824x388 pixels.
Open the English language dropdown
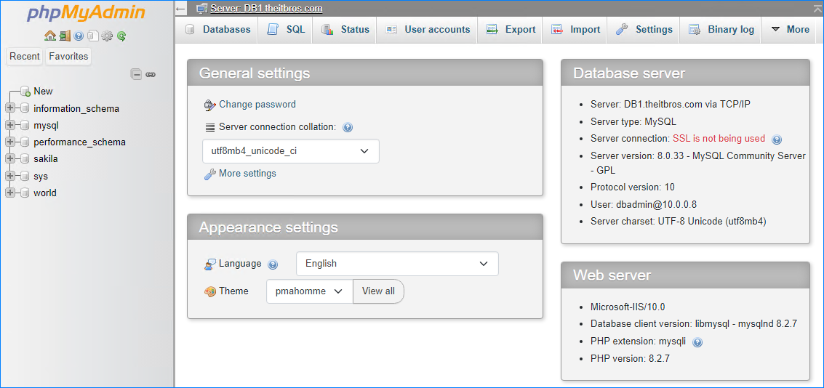[397, 264]
